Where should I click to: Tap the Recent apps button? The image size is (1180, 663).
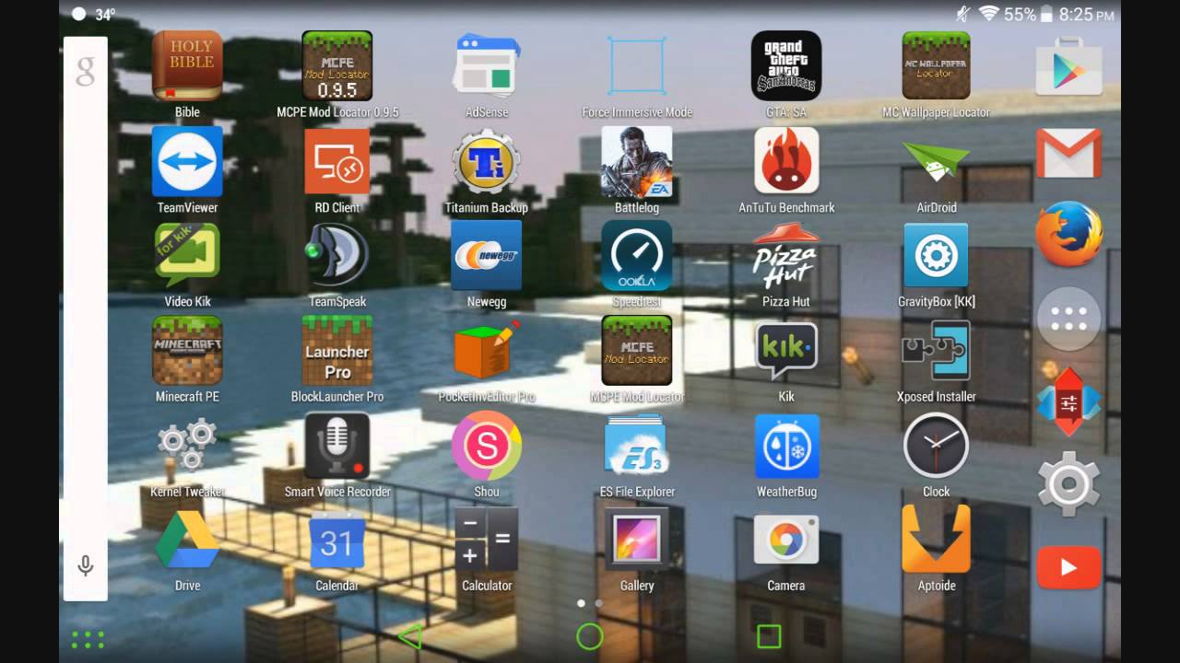coord(769,636)
